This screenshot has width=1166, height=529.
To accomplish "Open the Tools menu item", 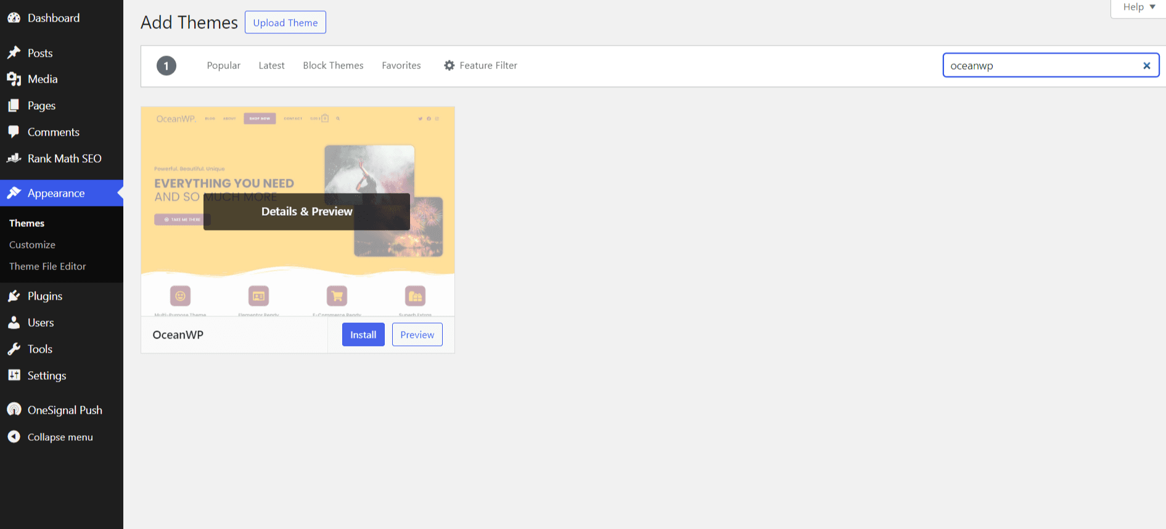I will click(62, 349).
